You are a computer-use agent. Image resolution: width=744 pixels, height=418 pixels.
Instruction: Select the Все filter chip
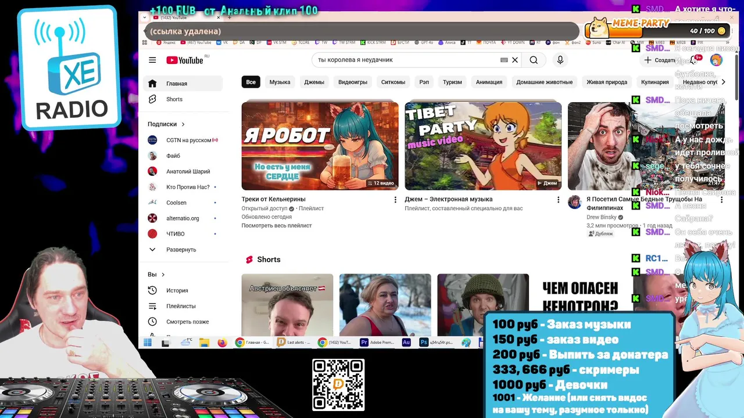(x=251, y=82)
